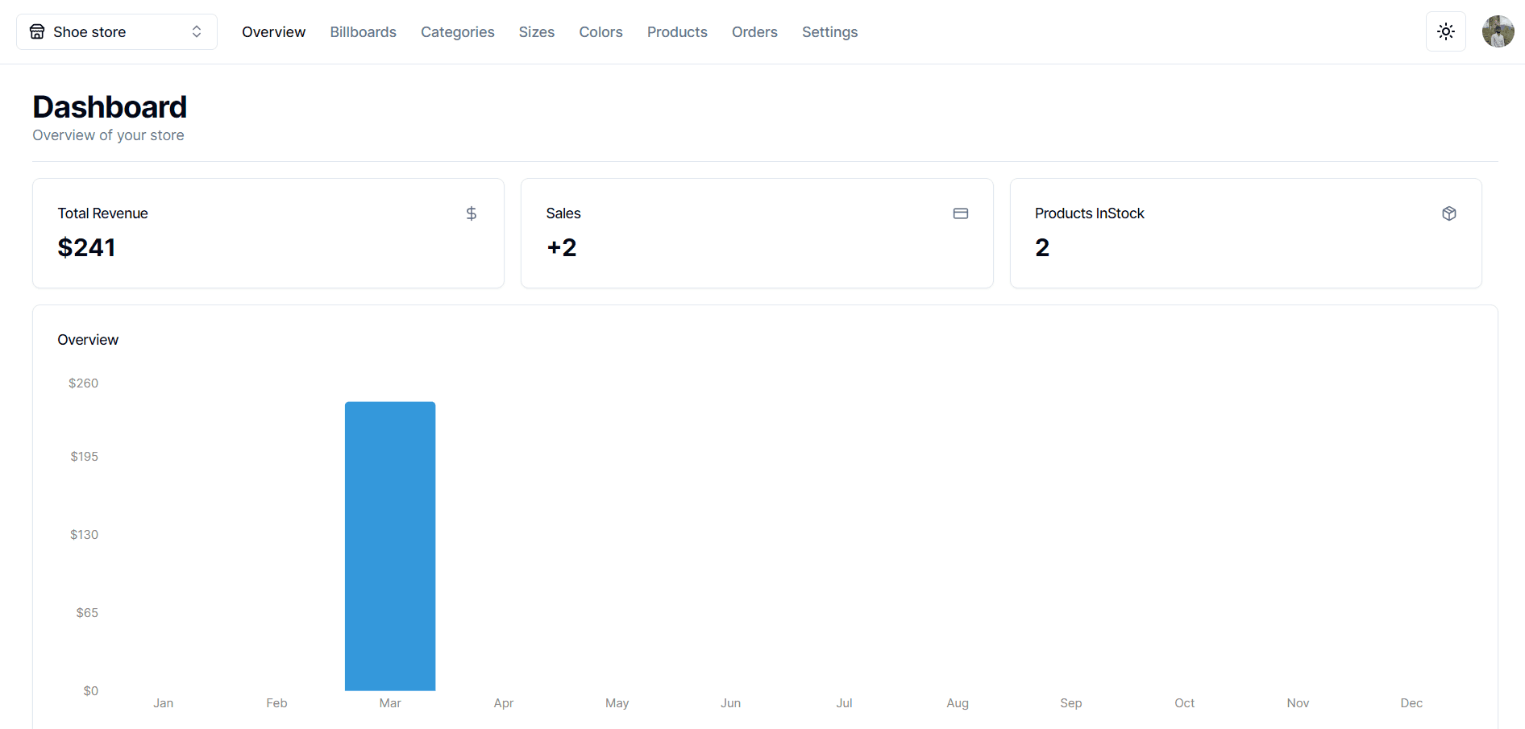Navigate to the Billboards section
Viewport: 1525px width, 729px height.
(363, 31)
